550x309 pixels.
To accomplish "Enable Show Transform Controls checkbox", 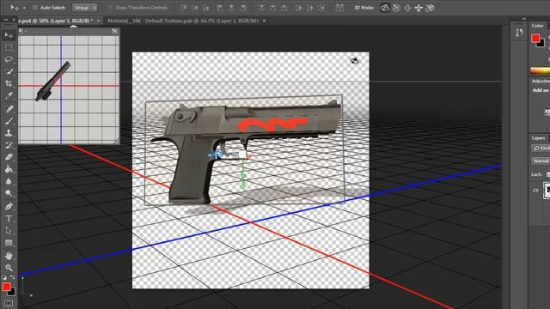I will 110,8.
